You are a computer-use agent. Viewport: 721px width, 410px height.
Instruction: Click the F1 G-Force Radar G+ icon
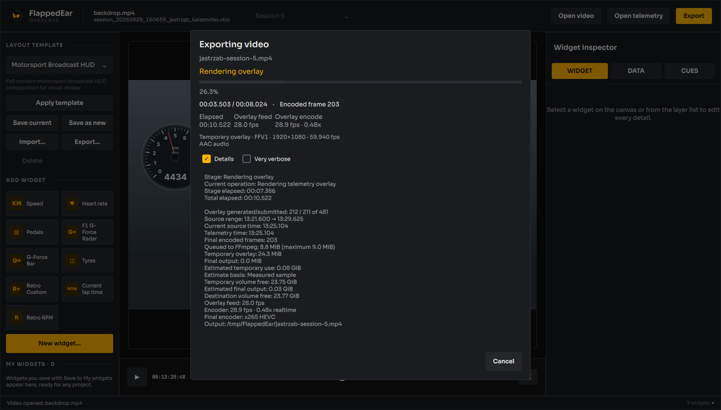(72, 232)
